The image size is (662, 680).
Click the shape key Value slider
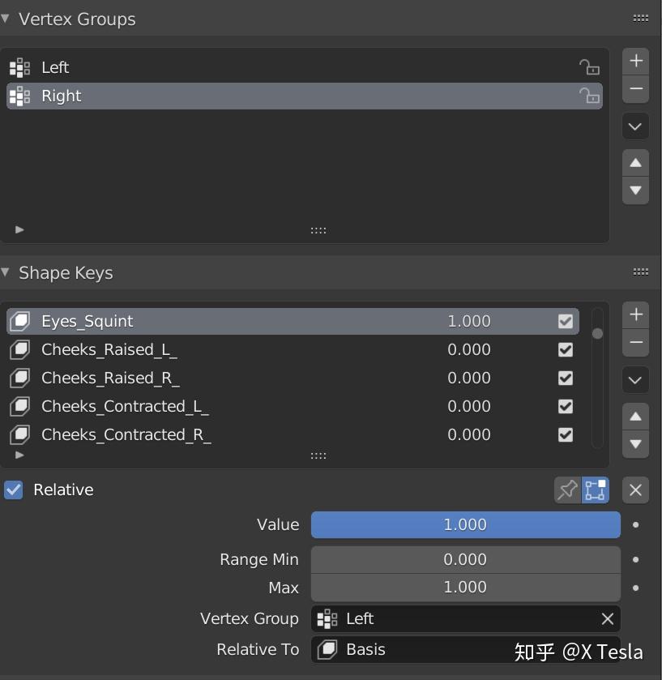point(466,524)
